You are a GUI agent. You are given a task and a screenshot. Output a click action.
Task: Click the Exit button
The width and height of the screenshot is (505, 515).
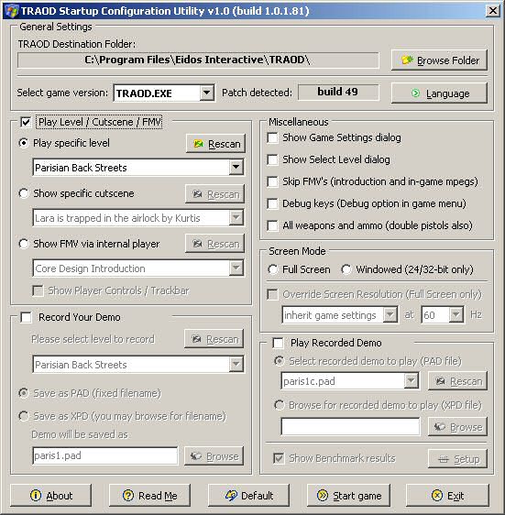(447, 495)
